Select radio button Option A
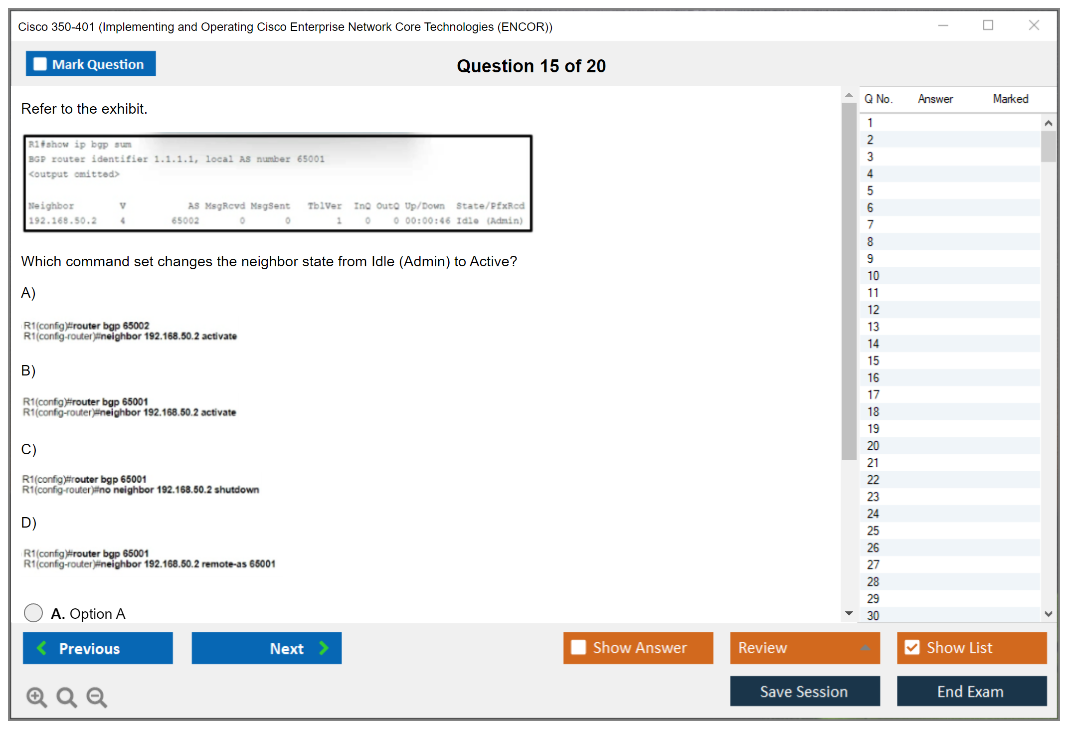1072x733 pixels. pyautogui.click(x=33, y=612)
